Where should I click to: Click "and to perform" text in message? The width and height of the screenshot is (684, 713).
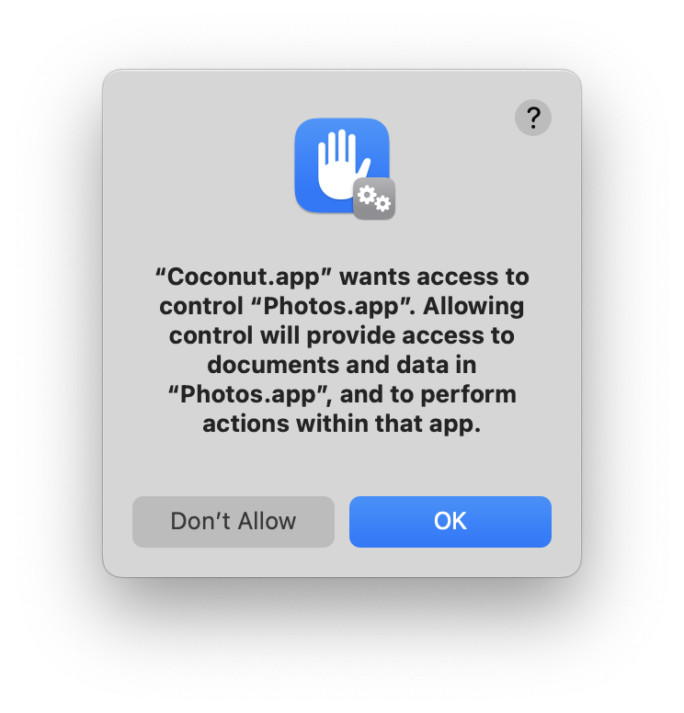pyautogui.click(x=427, y=394)
